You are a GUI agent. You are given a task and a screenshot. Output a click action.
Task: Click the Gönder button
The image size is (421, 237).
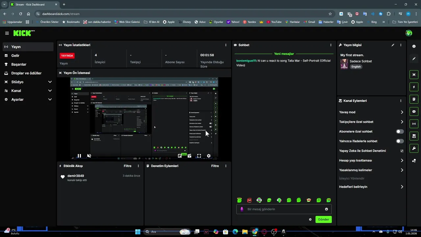click(323, 220)
